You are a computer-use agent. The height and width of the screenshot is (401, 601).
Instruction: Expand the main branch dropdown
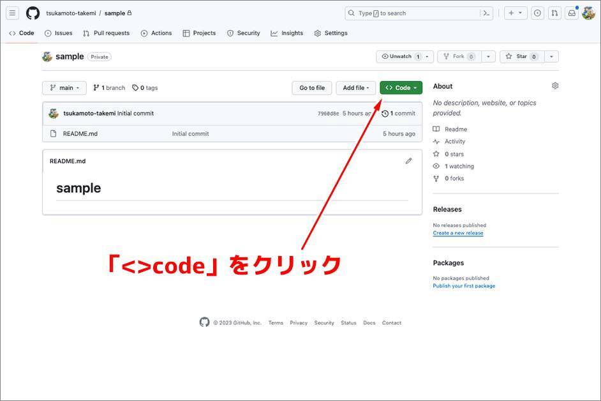click(64, 88)
